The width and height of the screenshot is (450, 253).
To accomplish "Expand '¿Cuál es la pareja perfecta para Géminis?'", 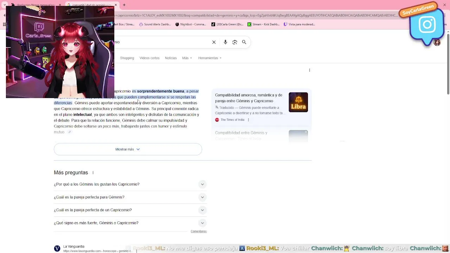I will [130, 197].
